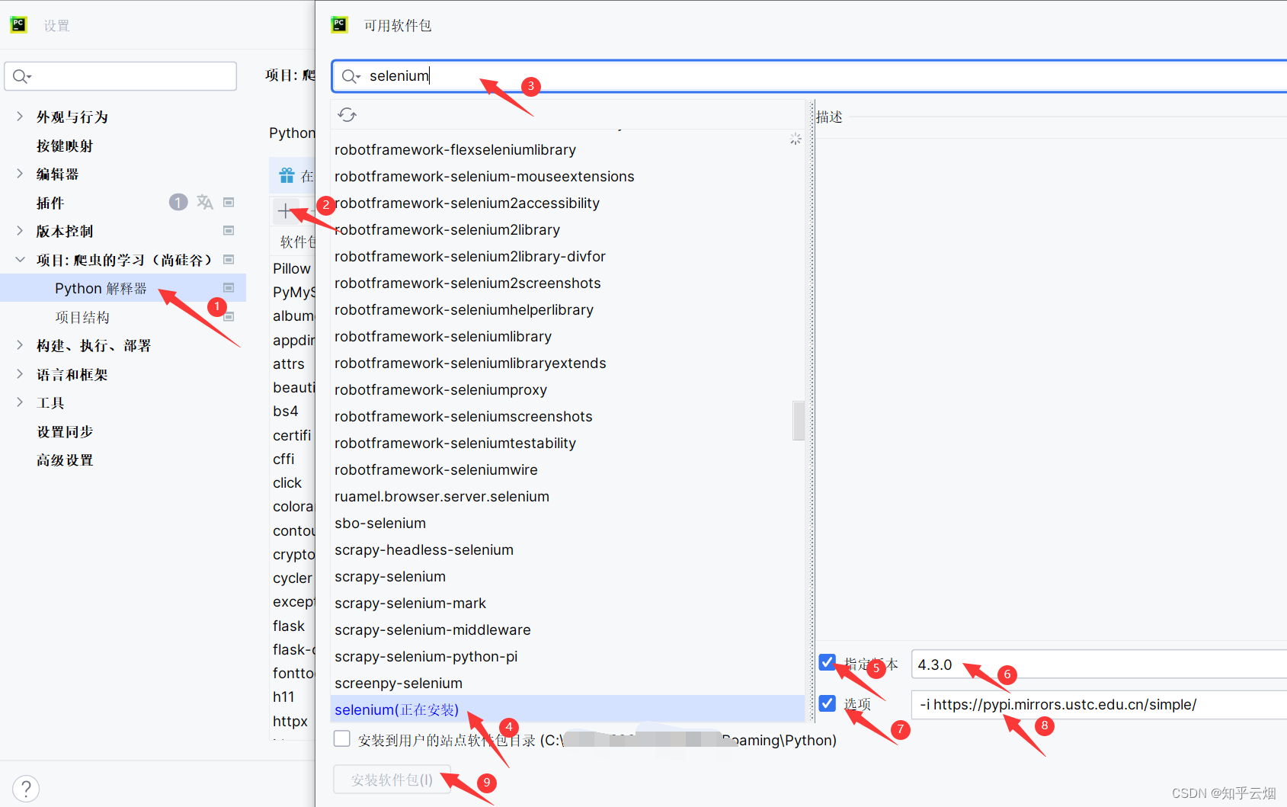This screenshot has width=1287, height=807.
Task: Select robotframework-selenium2accessibility package
Action: click(x=467, y=203)
